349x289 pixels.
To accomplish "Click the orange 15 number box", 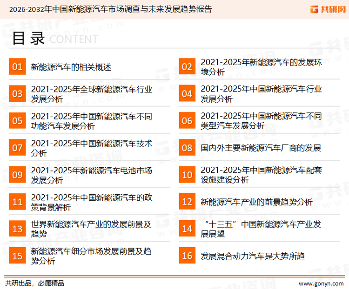I will tap(17, 256).
